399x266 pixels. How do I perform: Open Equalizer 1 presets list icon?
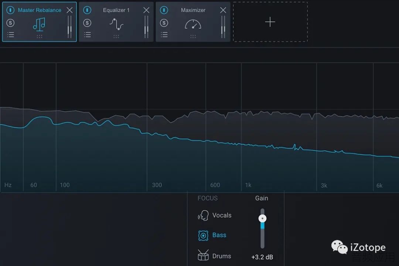point(87,35)
